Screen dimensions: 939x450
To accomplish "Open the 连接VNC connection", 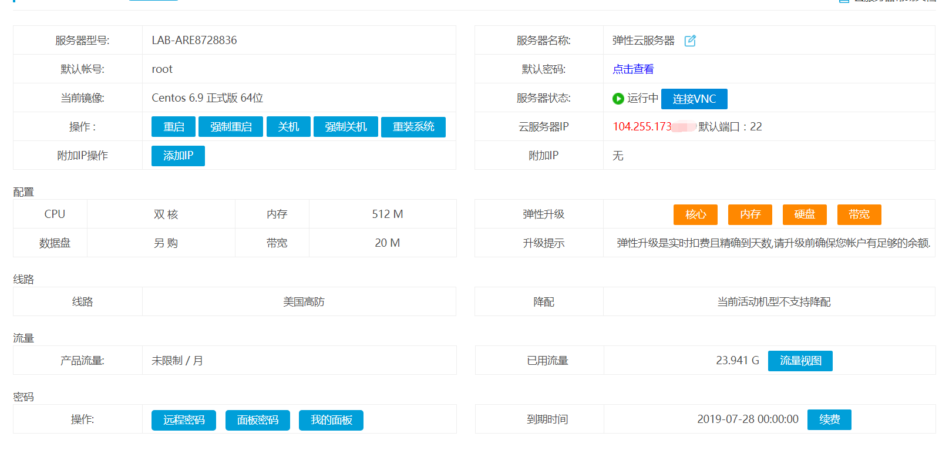I will (694, 99).
